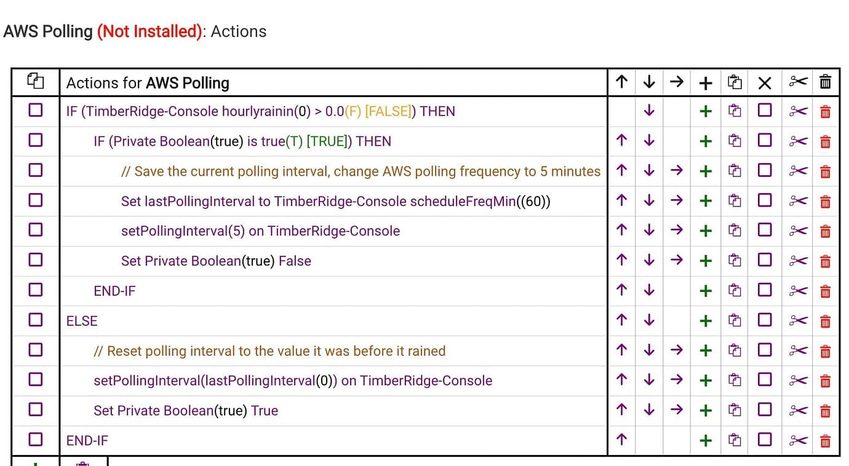The width and height of the screenshot is (849, 466).
Task: Click header scissors cut icon
Action: pos(798,82)
